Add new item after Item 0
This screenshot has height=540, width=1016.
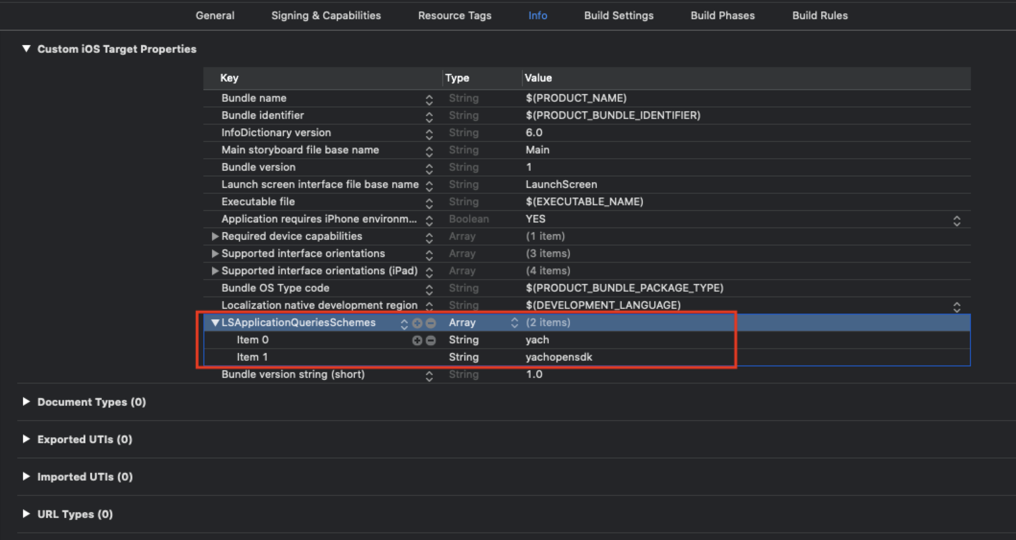pyautogui.click(x=417, y=340)
